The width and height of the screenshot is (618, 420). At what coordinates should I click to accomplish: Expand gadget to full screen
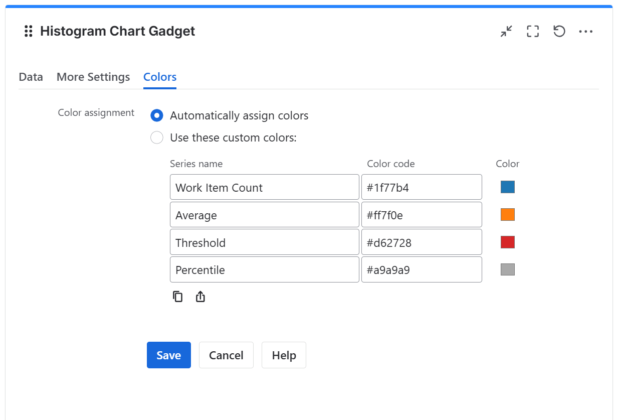pos(532,31)
